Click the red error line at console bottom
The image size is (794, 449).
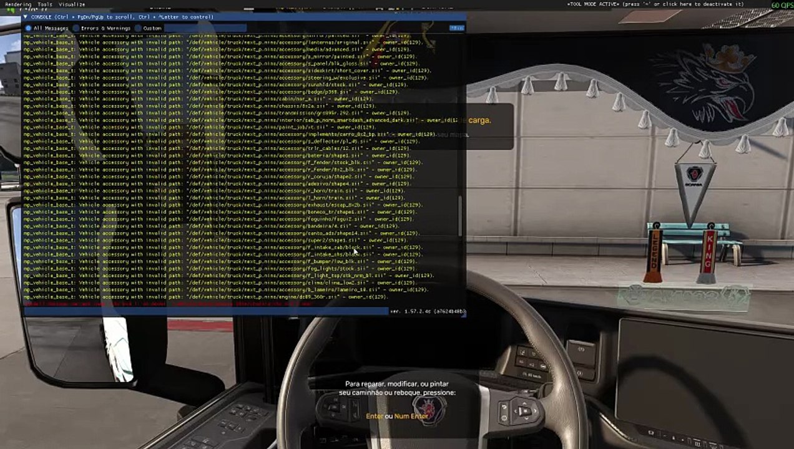coord(169,304)
